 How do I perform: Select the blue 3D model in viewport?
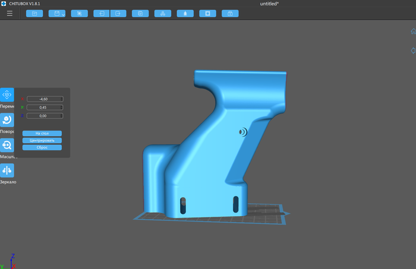tap(210, 148)
